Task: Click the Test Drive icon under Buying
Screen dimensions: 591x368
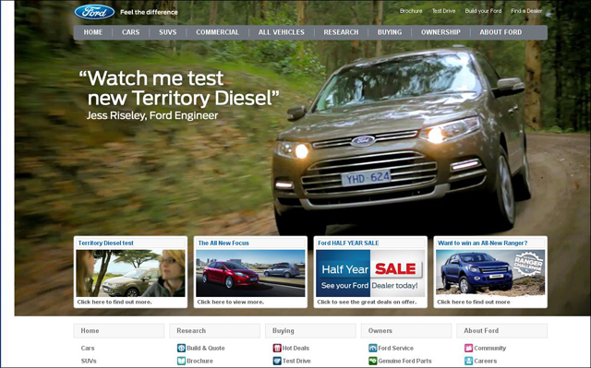Action: [277, 361]
